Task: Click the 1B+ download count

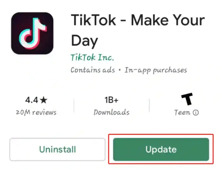Action: tap(111, 100)
